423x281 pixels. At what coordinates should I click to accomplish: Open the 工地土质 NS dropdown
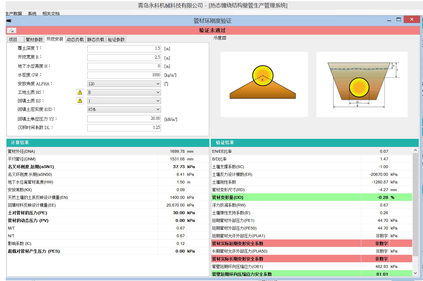tap(124, 92)
